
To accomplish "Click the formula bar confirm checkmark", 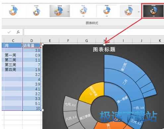I will click(x=9, y=32).
